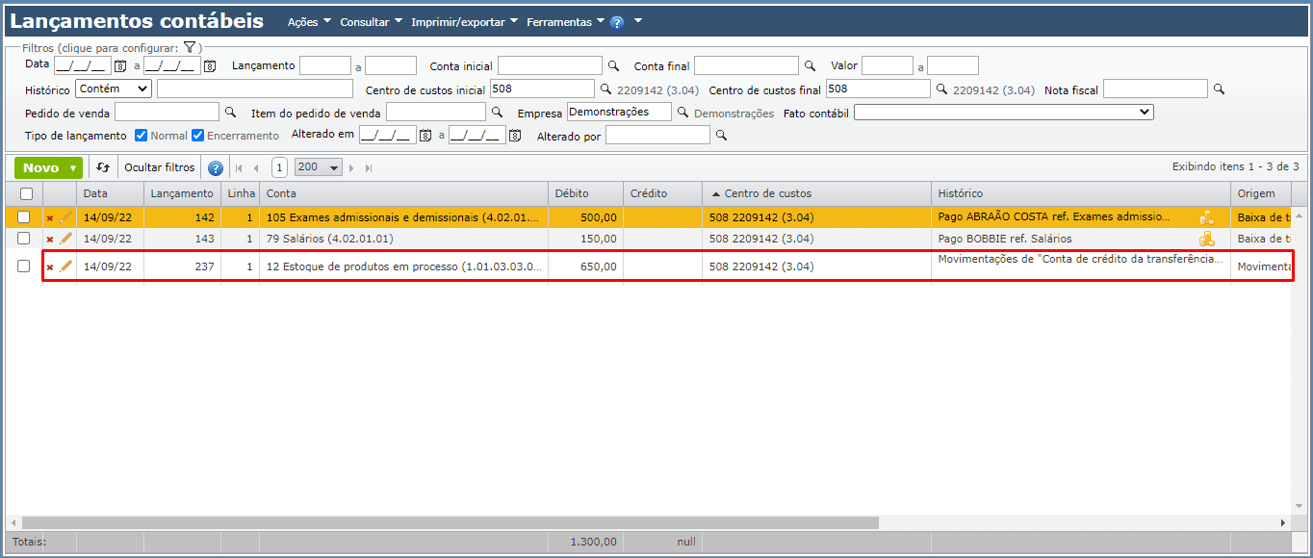The width and height of the screenshot is (1313, 558).
Task: Go to the first page of results
Action: pyautogui.click(x=239, y=167)
